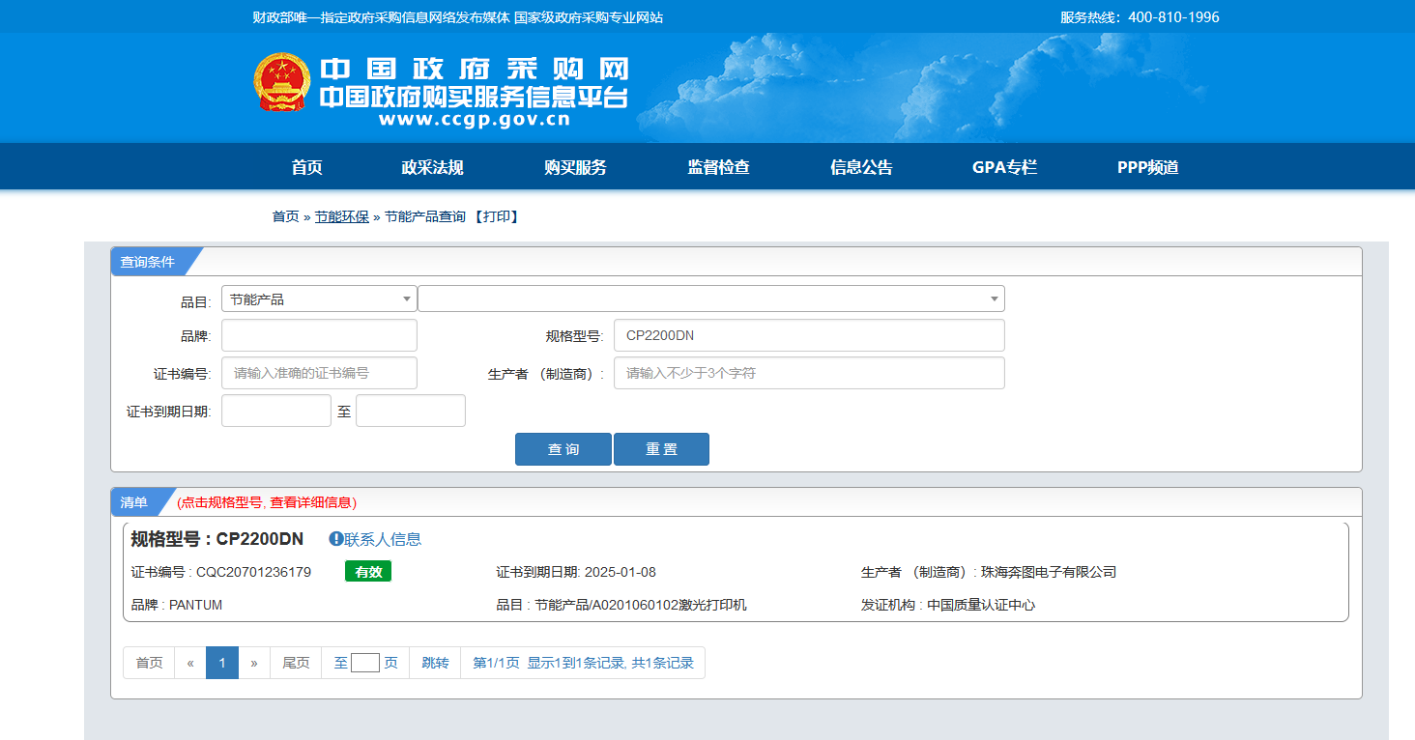Go to 购买服务 in the navigation bar
The image size is (1415, 740).
[x=575, y=167]
